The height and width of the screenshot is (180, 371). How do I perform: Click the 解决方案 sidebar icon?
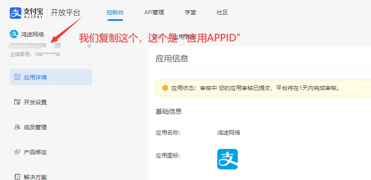(17, 177)
